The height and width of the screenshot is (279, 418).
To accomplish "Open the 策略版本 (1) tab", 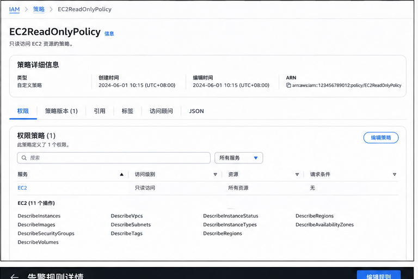I will pyautogui.click(x=62, y=111).
